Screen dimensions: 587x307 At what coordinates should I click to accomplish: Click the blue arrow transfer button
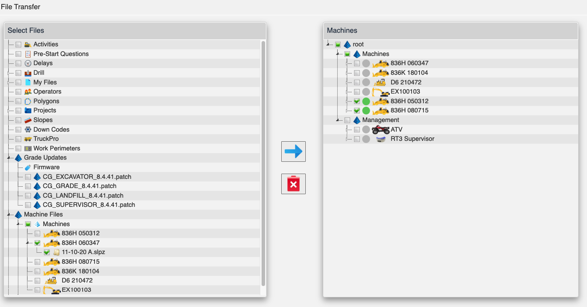tap(293, 151)
